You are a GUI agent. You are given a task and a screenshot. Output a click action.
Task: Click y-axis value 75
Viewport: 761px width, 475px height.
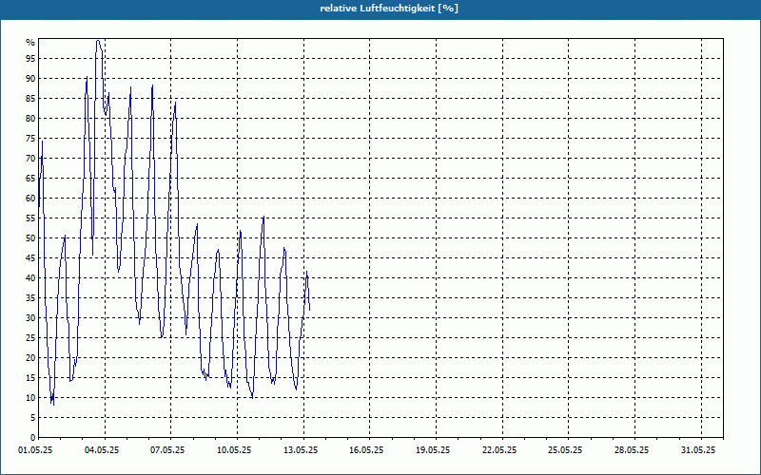click(30, 139)
